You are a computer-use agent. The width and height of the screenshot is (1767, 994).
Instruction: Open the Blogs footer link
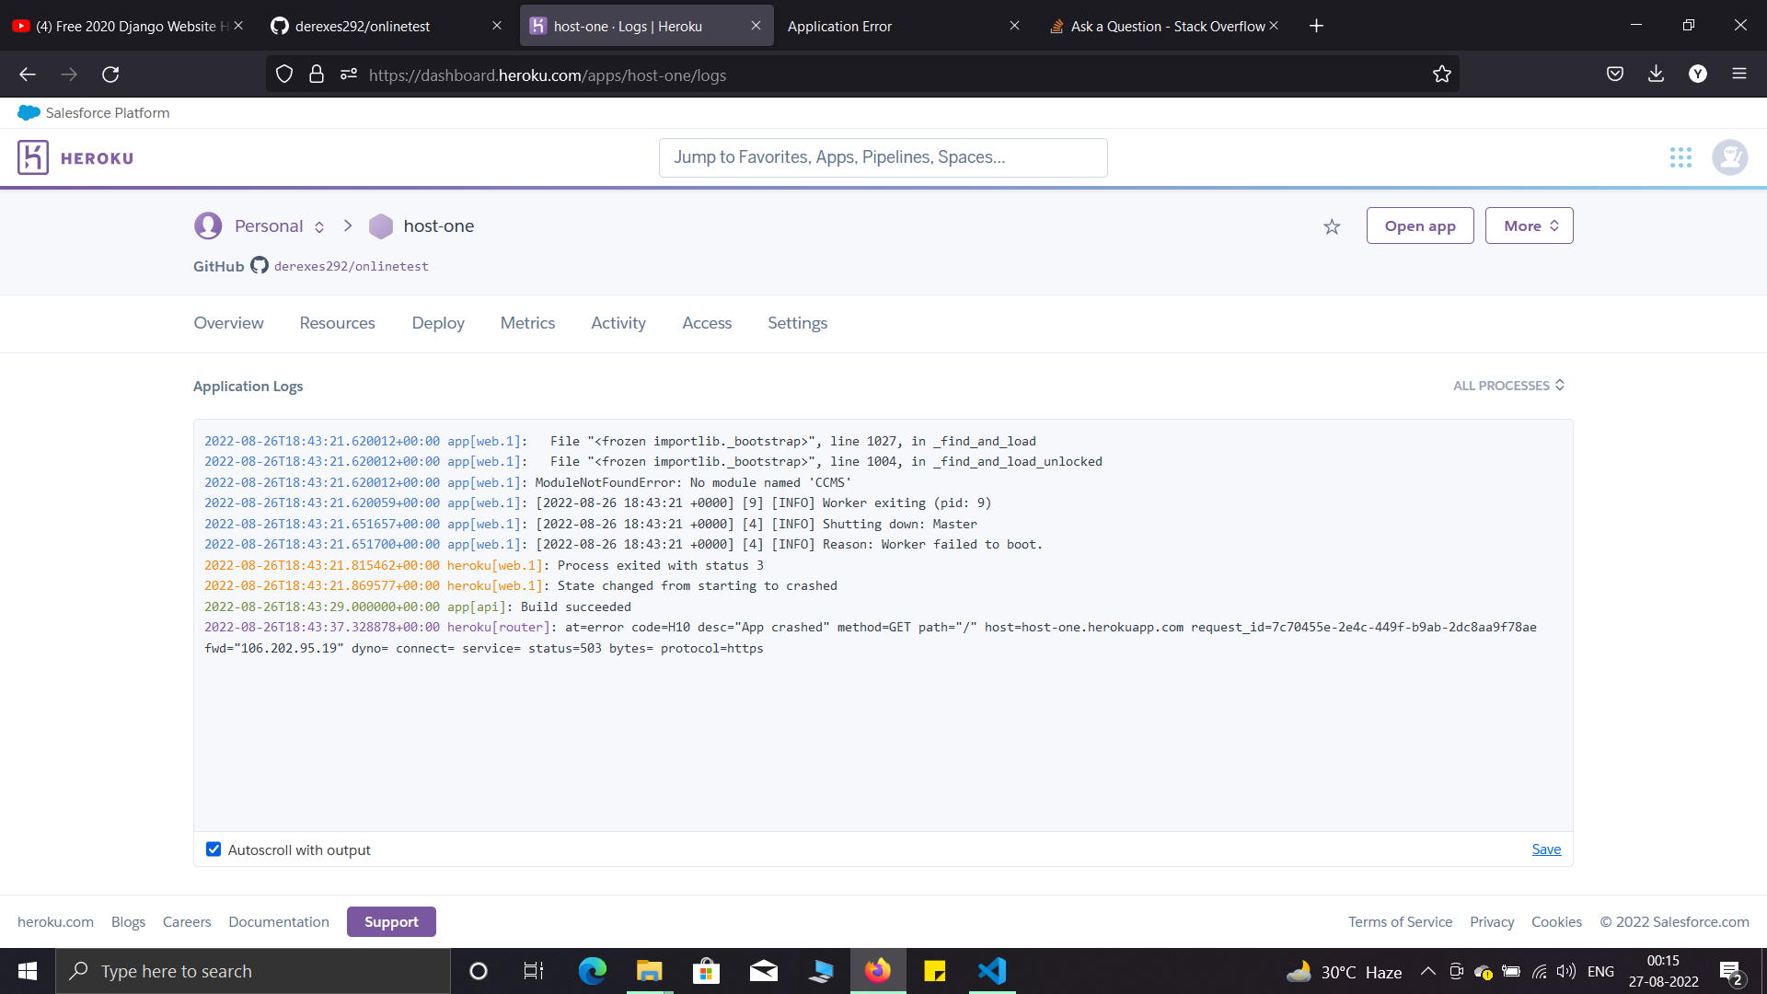[128, 921]
